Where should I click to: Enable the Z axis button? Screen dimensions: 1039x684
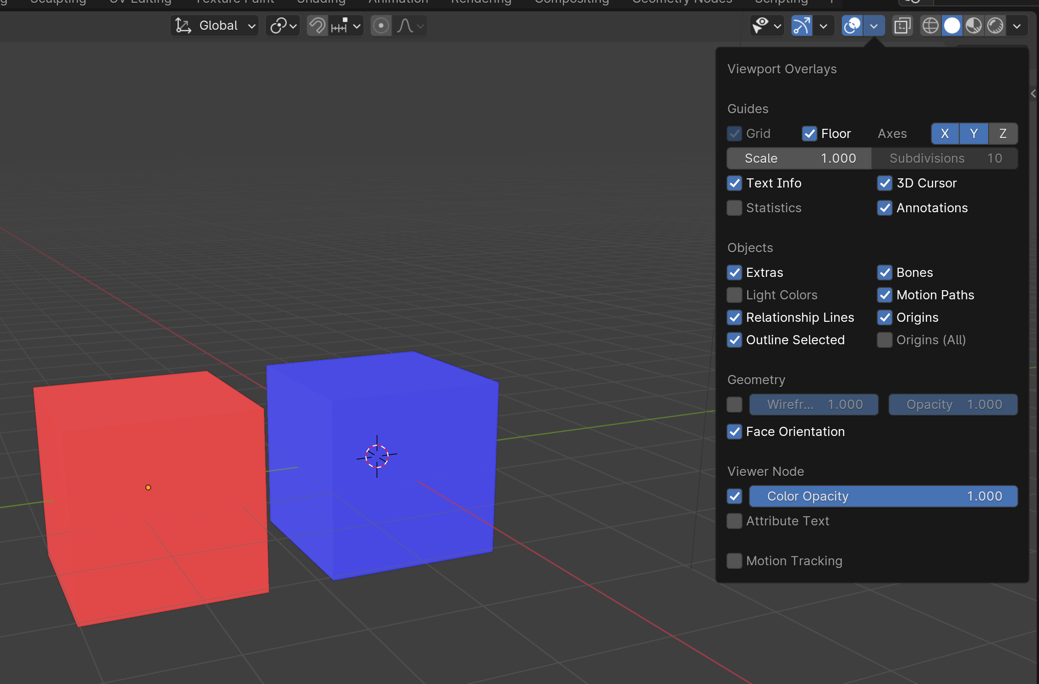point(1003,134)
